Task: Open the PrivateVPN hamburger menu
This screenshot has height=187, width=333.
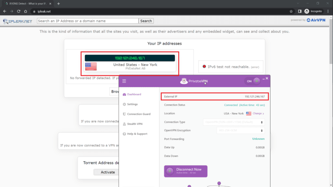Action: tap(124, 81)
